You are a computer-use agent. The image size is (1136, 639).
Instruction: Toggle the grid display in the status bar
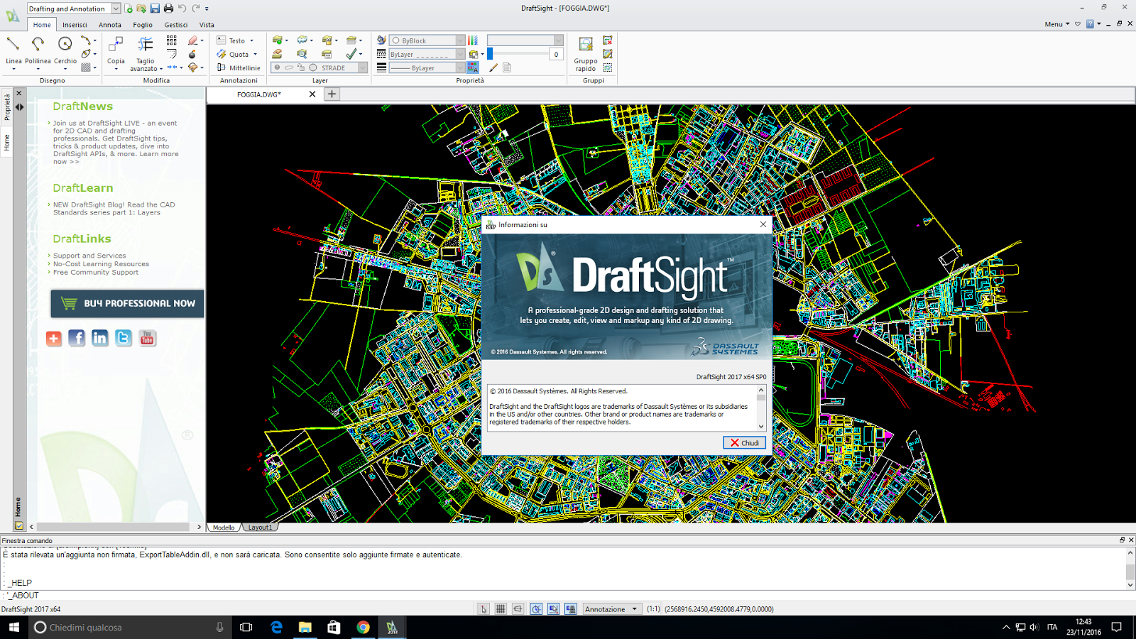(501, 609)
